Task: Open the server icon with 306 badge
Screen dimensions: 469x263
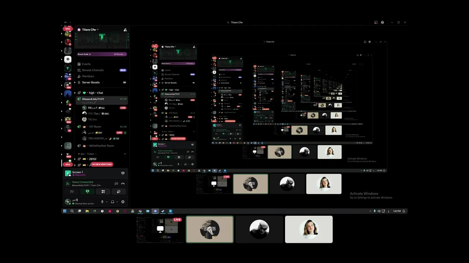Action: pyautogui.click(x=68, y=120)
